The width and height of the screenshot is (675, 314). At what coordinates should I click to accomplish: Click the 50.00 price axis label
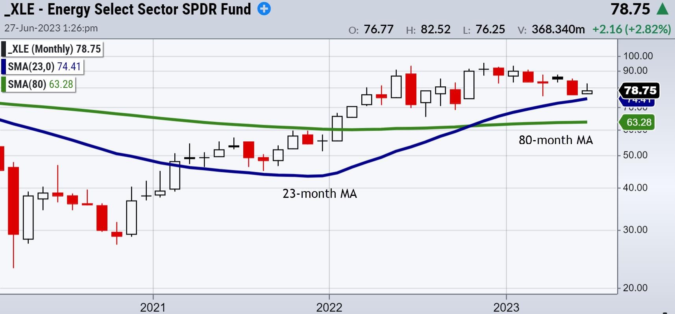click(635, 155)
